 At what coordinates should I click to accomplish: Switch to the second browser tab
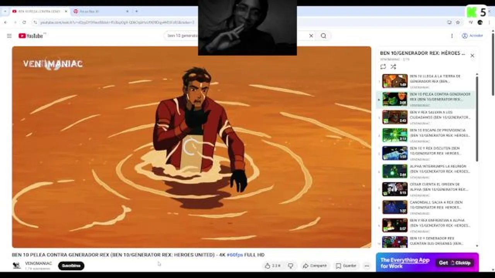coord(100,11)
